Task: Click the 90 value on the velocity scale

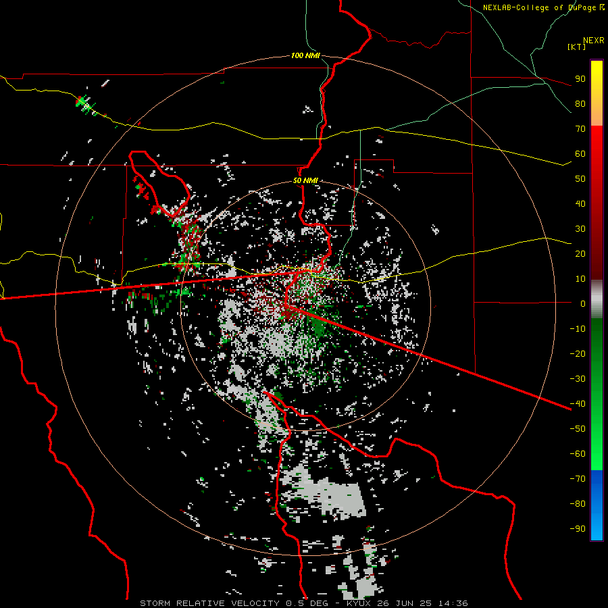Action: [x=580, y=79]
